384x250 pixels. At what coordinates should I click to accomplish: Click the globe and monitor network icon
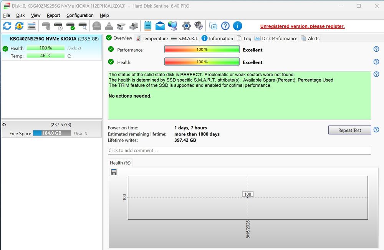[x=172, y=26]
